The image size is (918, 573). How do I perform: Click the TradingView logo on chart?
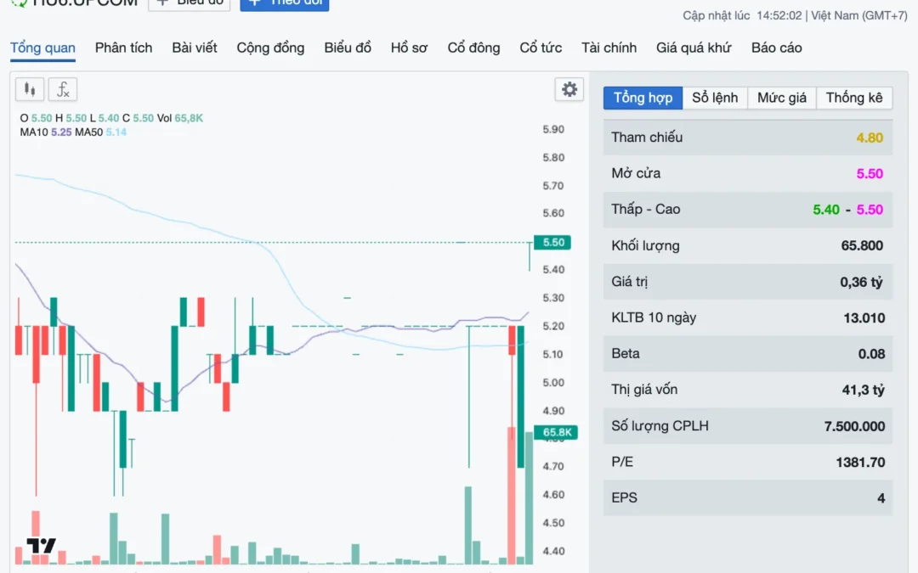(x=41, y=545)
